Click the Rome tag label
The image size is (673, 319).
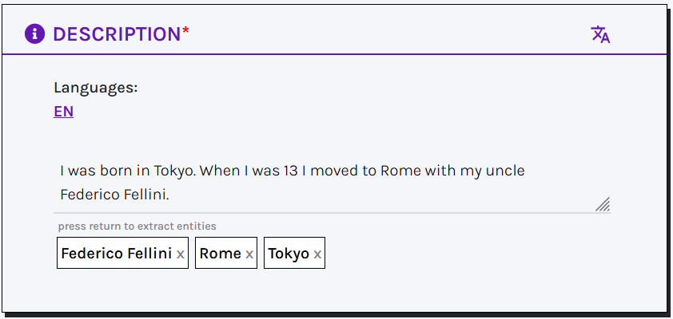pos(220,254)
